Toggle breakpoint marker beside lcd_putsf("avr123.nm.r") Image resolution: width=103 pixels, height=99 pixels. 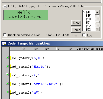(x=7, y=83)
